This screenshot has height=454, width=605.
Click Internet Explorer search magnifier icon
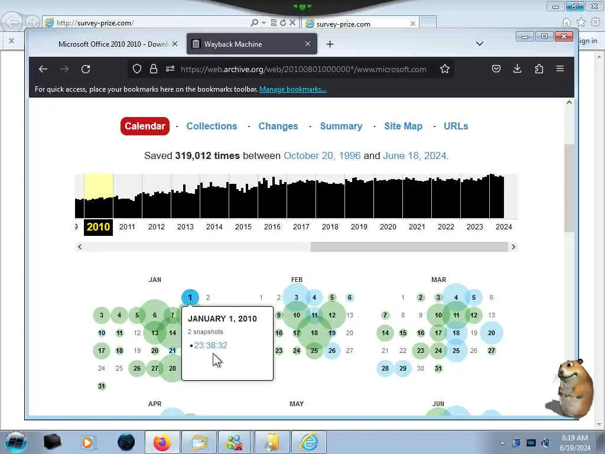[x=254, y=23]
